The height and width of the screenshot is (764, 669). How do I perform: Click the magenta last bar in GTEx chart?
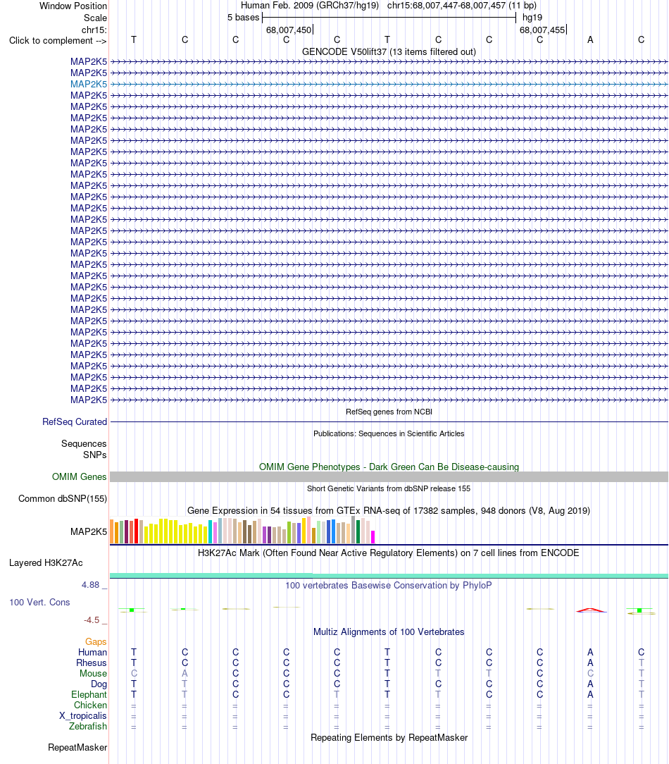[373, 537]
